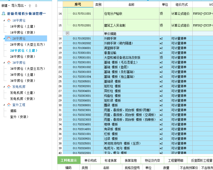Image resolution: width=213 pixels, height=170 pixels.
Task: Click the 规格及型号 column header
Action: coord(132,168)
